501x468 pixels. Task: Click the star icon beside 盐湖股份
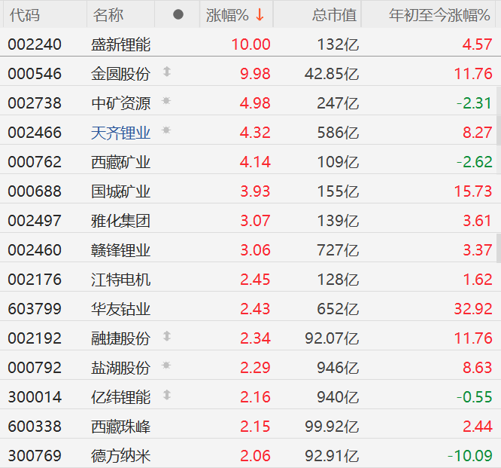point(166,365)
